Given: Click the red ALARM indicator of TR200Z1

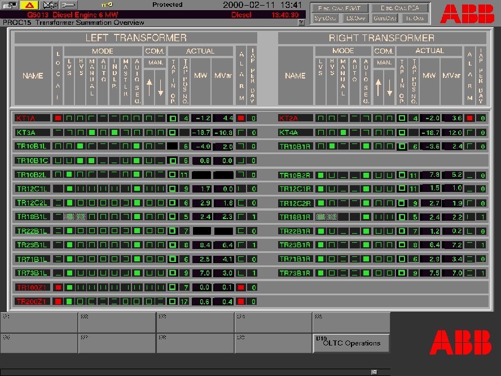Looking at the screenshot, I should pos(241,301).
